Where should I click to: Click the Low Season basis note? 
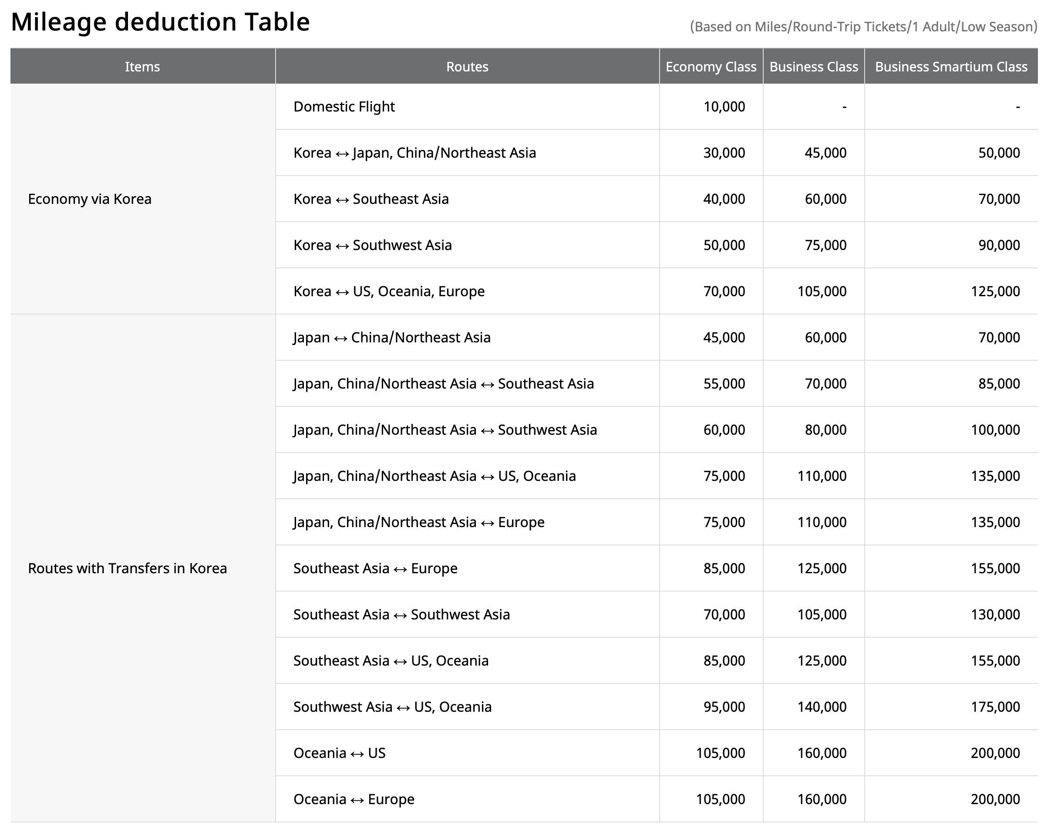(863, 26)
